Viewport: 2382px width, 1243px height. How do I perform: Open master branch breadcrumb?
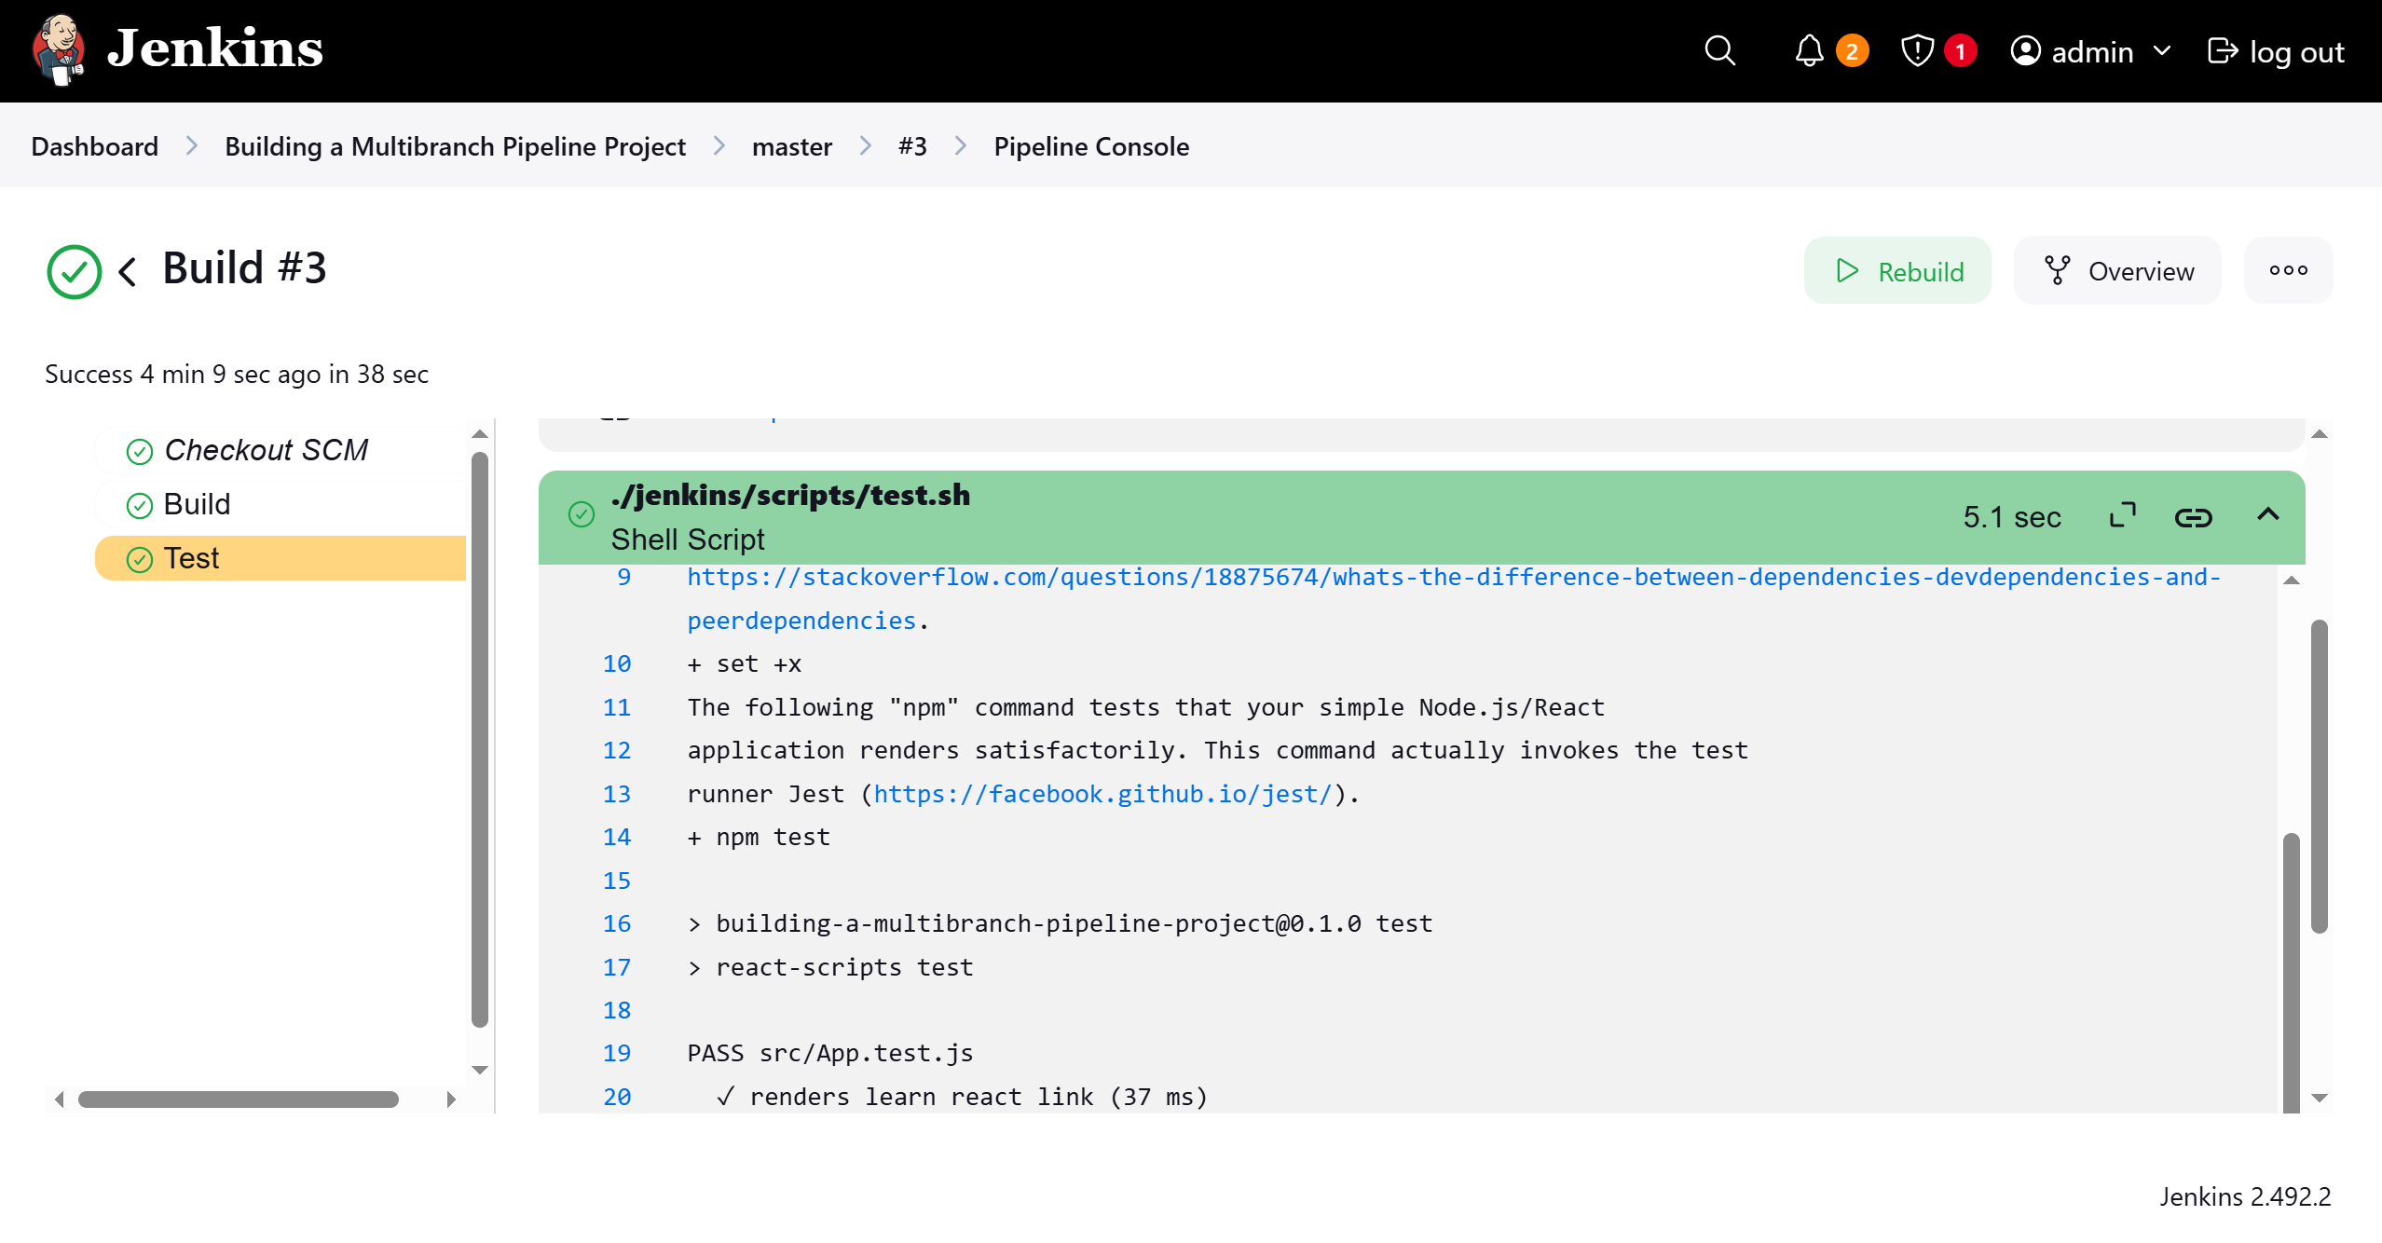coord(792,146)
